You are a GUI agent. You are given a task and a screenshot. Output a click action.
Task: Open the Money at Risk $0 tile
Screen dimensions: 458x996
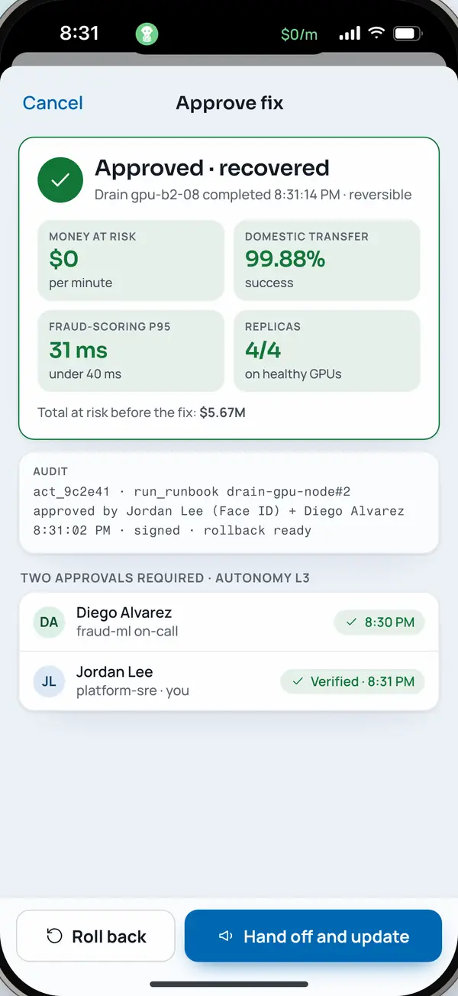tap(131, 260)
